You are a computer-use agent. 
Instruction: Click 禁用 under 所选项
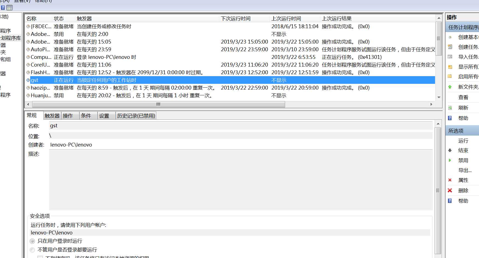coord(463,160)
